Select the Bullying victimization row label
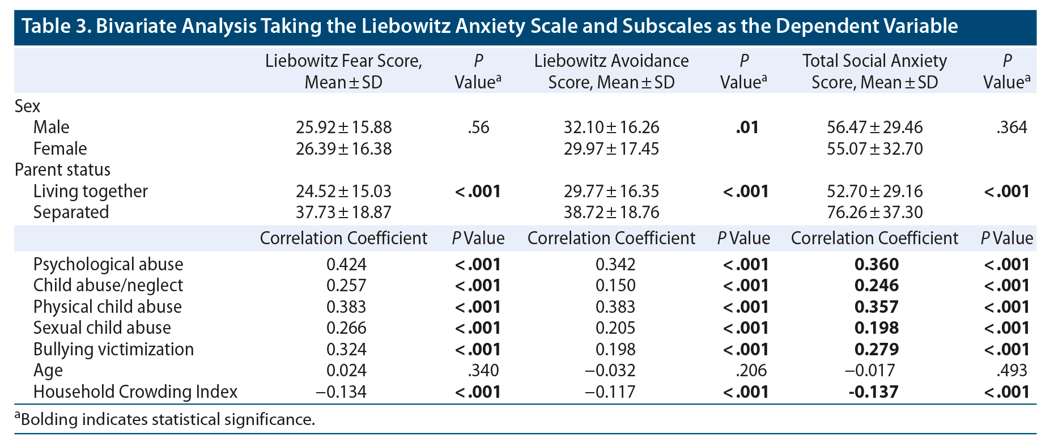1050x442 pixels. pos(113,349)
